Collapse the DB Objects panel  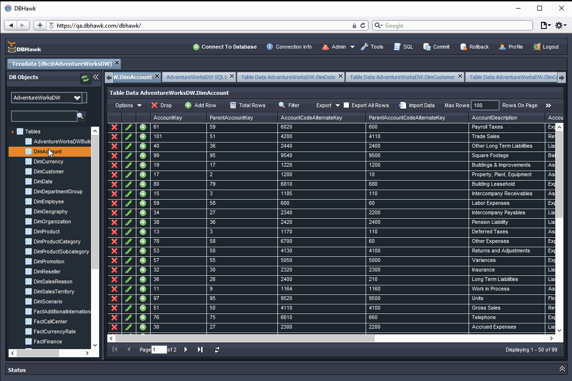pos(96,77)
